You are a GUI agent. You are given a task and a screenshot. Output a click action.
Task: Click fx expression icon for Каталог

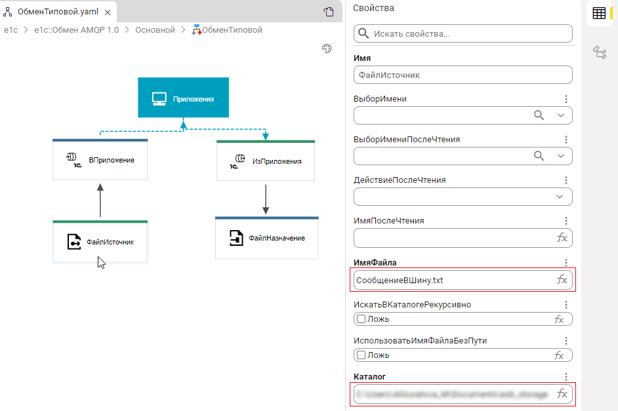click(x=562, y=394)
